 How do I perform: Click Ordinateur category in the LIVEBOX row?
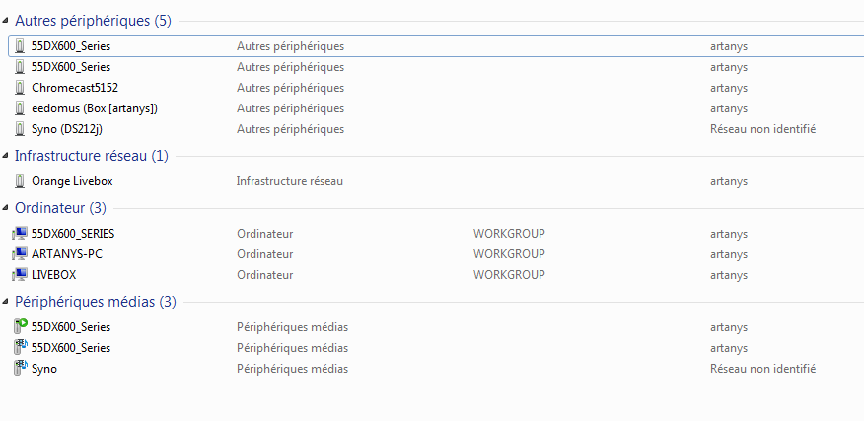pos(265,274)
